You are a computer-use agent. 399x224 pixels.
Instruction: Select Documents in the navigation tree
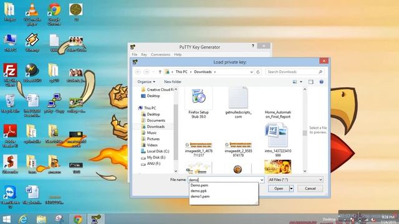[156, 120]
